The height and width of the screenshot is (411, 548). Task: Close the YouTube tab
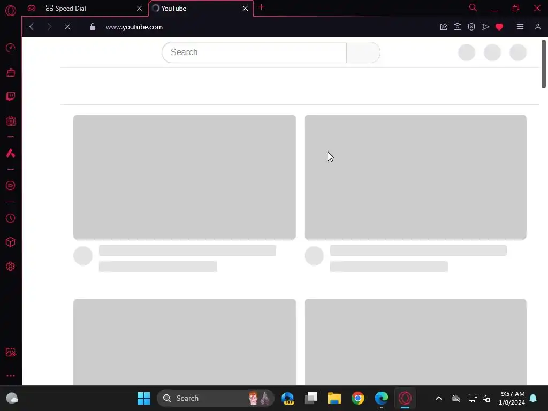[245, 9]
